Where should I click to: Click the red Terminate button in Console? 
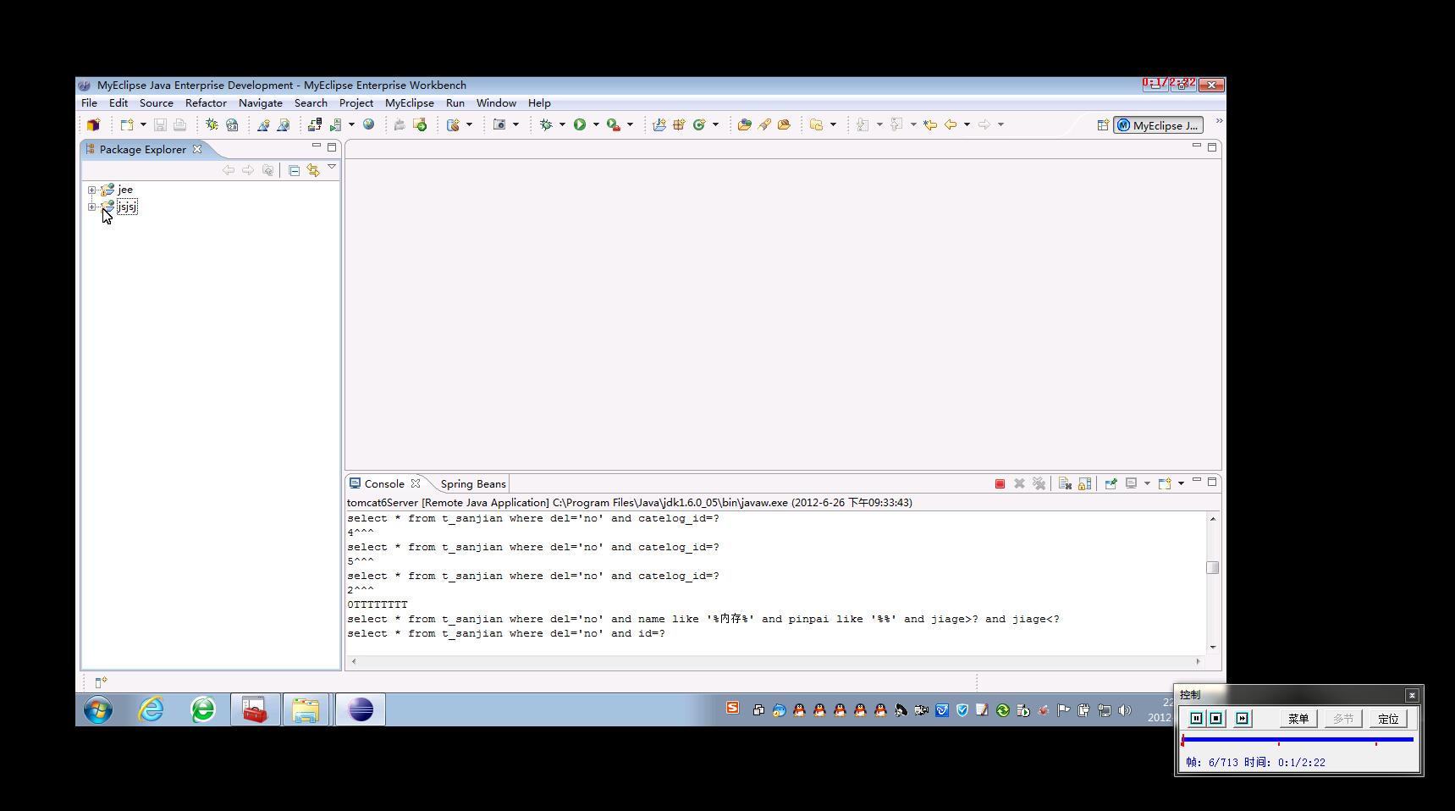pos(1000,484)
